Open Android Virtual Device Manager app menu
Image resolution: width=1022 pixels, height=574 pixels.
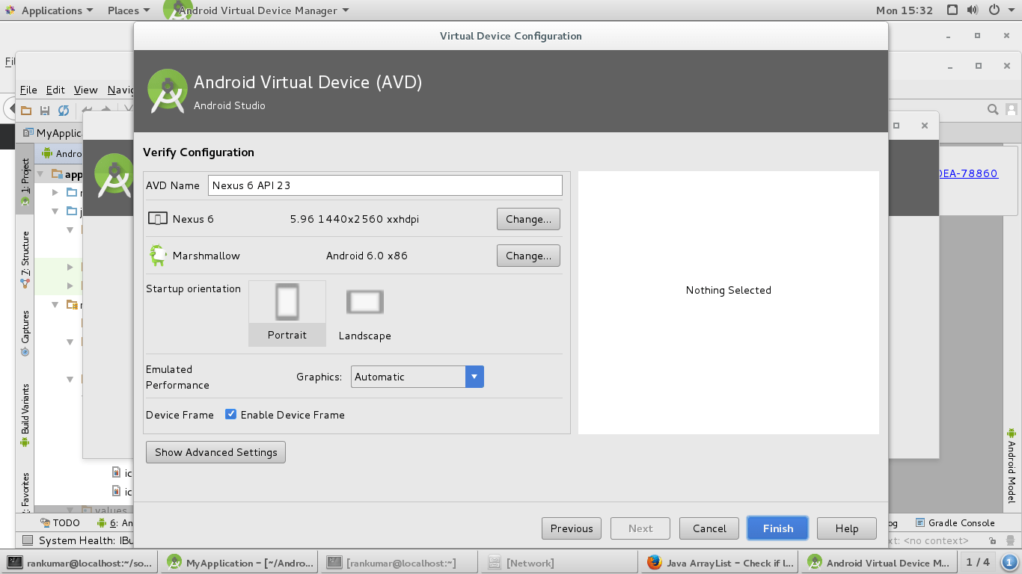coord(256,10)
